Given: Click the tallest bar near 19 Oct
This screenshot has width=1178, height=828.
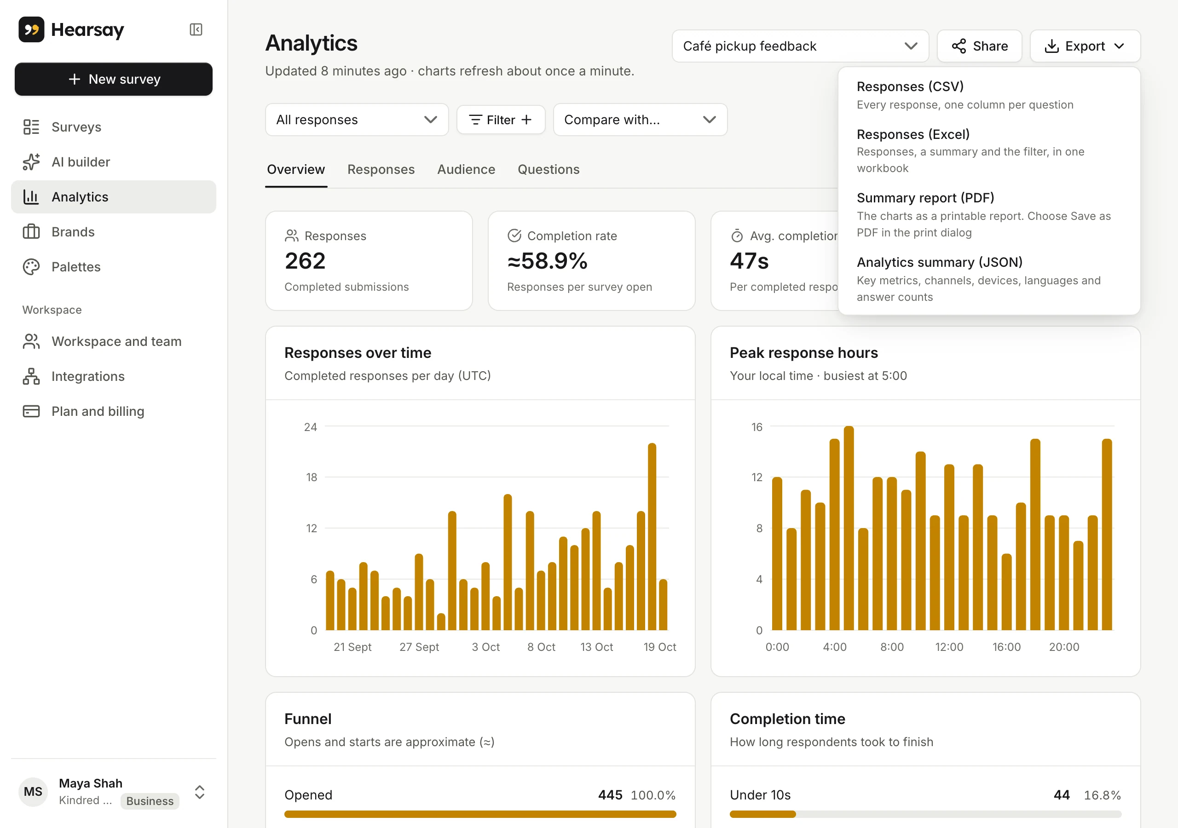Looking at the screenshot, I should click(x=652, y=537).
